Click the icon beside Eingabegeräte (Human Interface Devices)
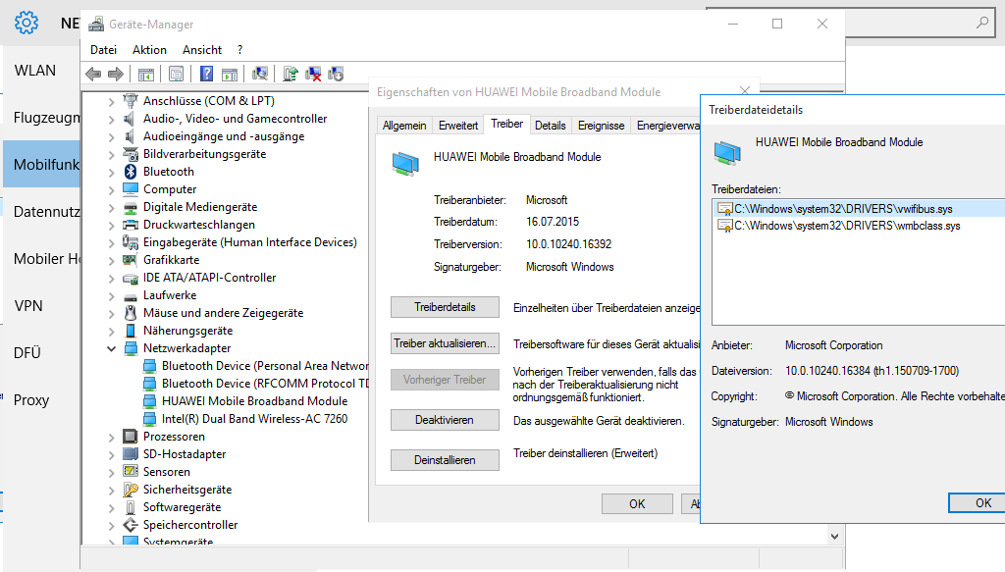 (x=131, y=242)
